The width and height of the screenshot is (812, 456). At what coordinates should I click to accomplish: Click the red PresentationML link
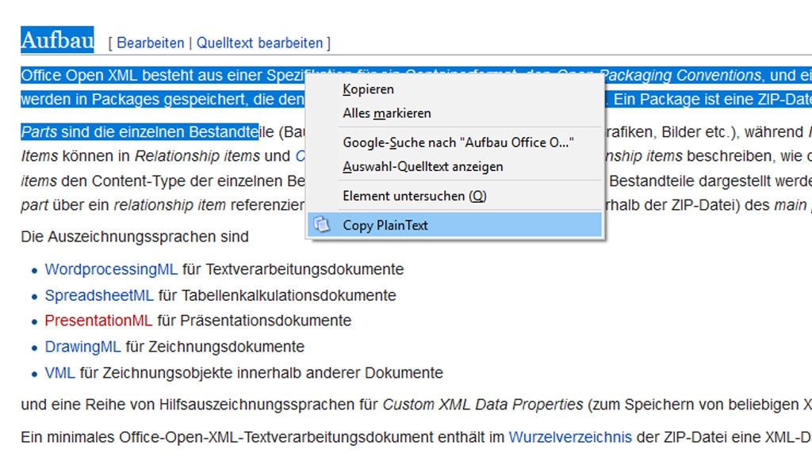coord(98,321)
